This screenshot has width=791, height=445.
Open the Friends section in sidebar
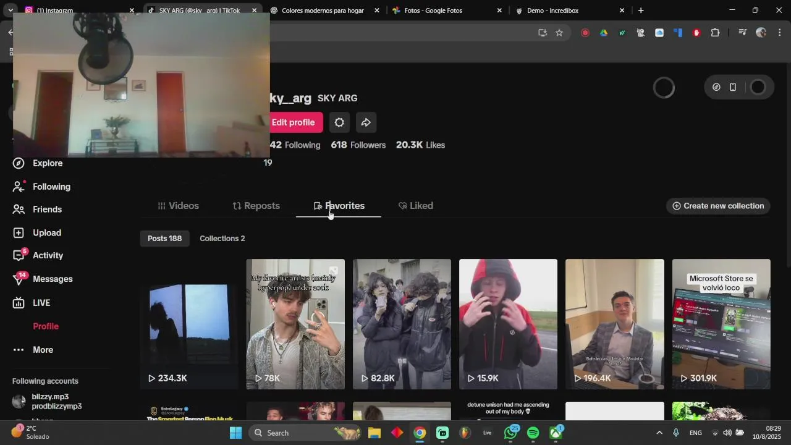(x=38, y=210)
